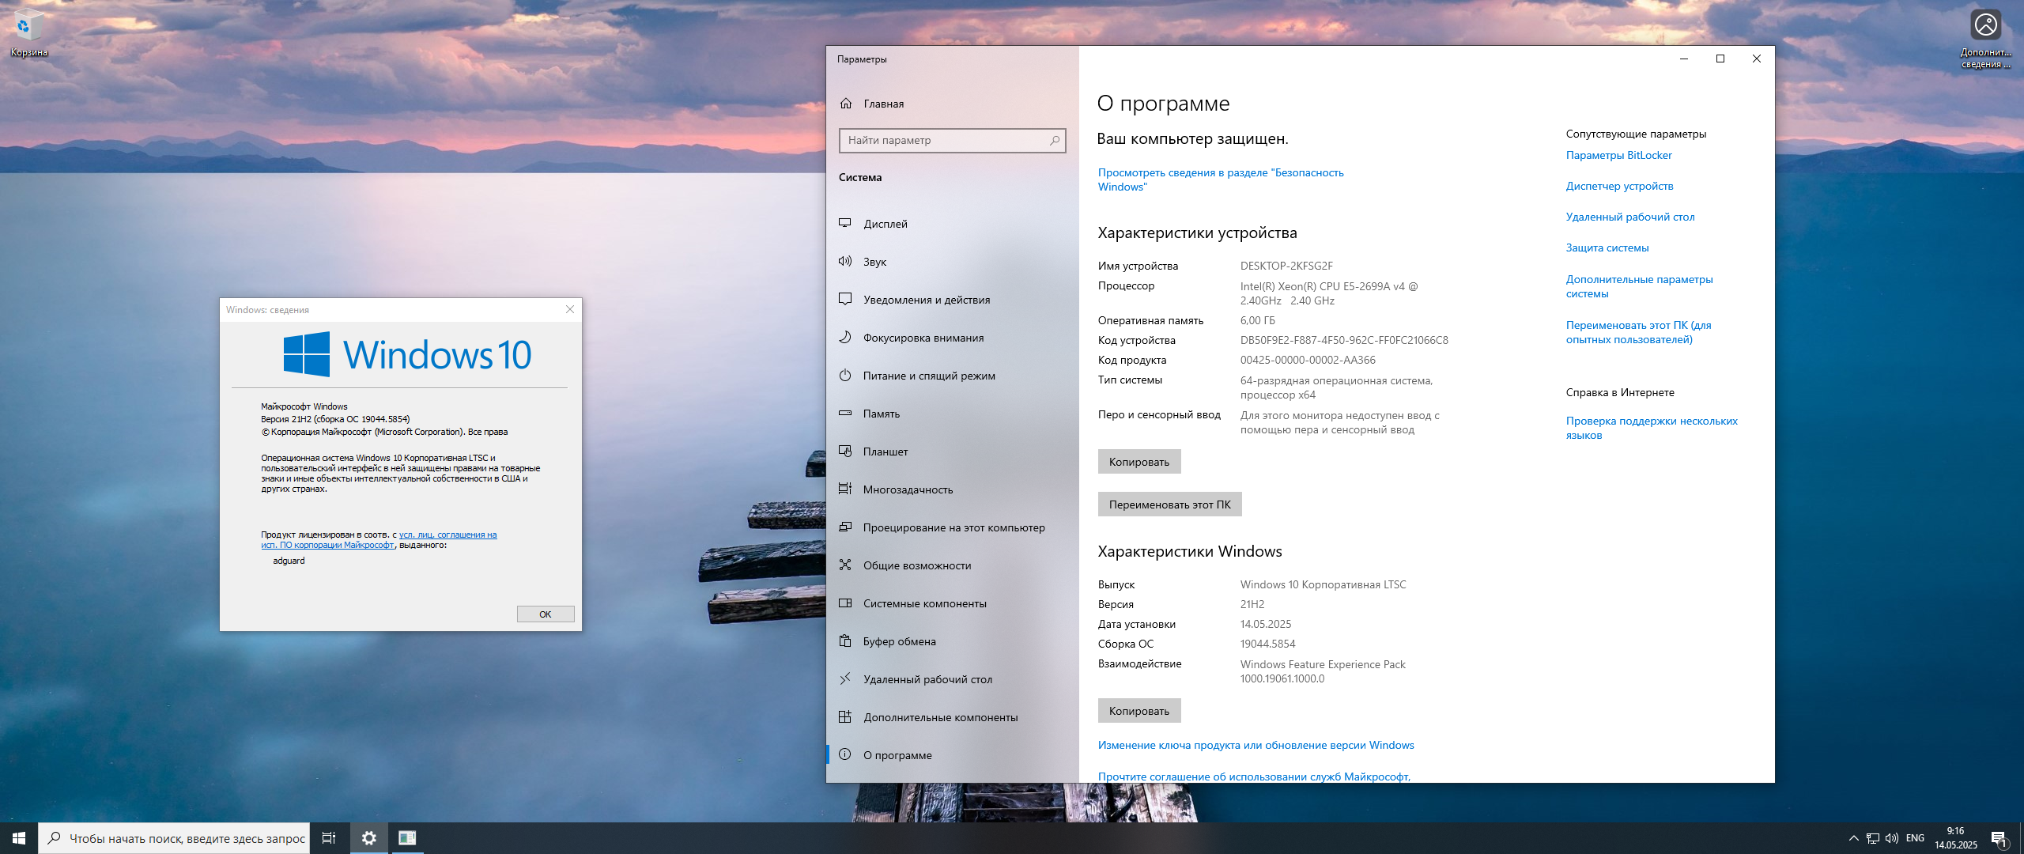Switch ENG input language indicator
Image resolution: width=2024 pixels, height=854 pixels.
(1915, 838)
